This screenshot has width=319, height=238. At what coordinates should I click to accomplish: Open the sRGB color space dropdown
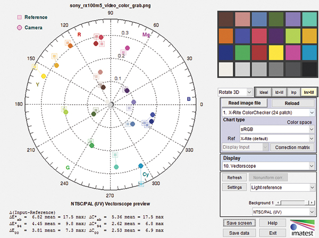tap(277, 129)
